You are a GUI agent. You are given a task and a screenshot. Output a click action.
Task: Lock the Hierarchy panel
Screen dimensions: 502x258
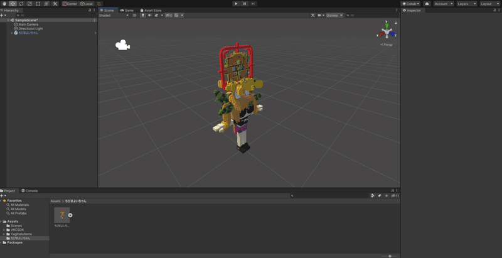90,10
